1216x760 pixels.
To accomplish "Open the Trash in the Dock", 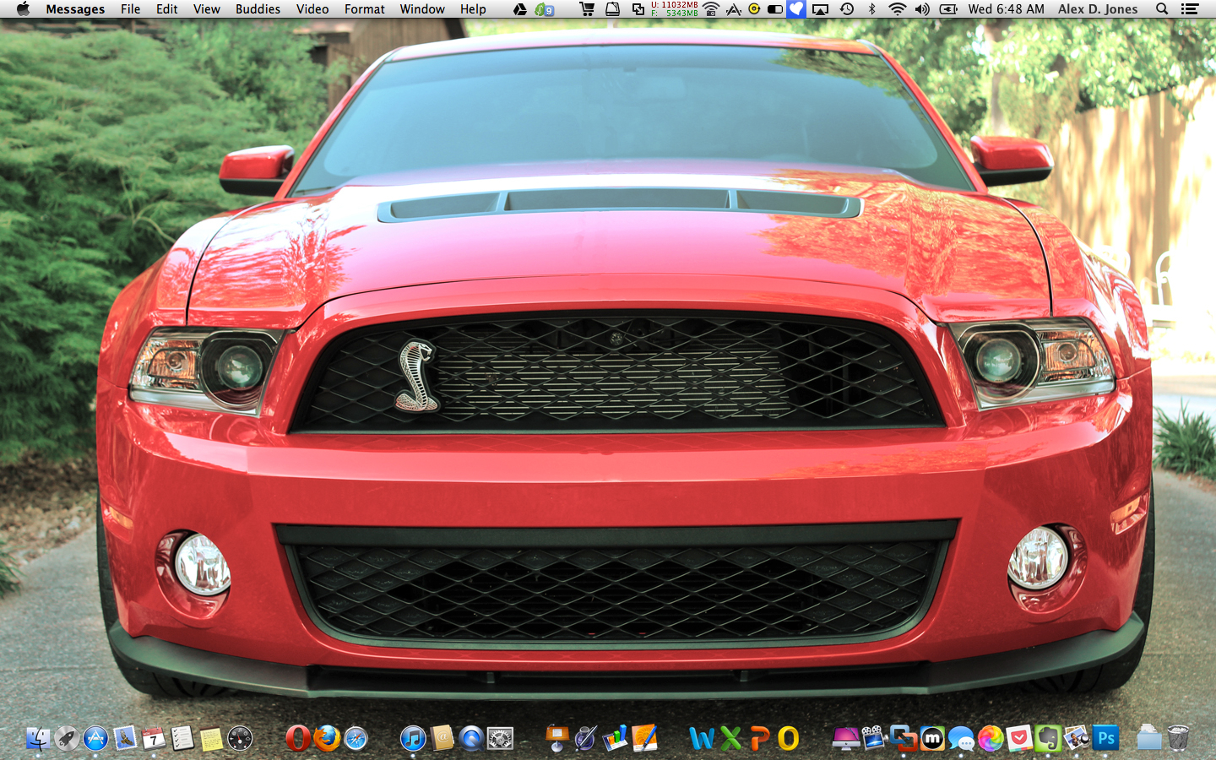I will [x=1178, y=739].
